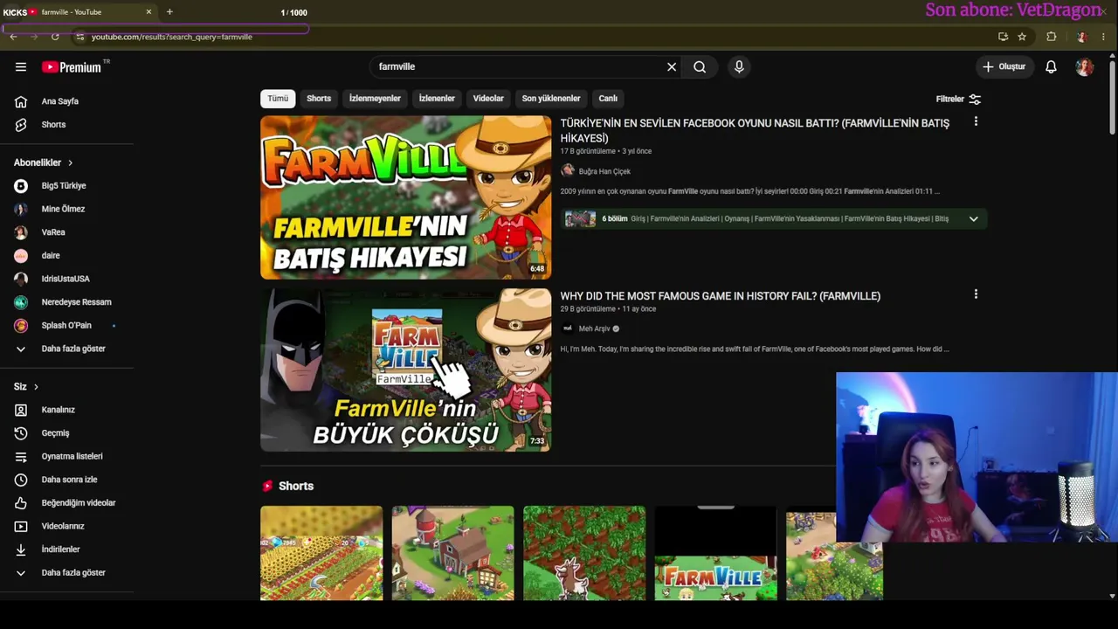The image size is (1118, 629).
Task: Go back in browser history
Action: [x=13, y=37]
